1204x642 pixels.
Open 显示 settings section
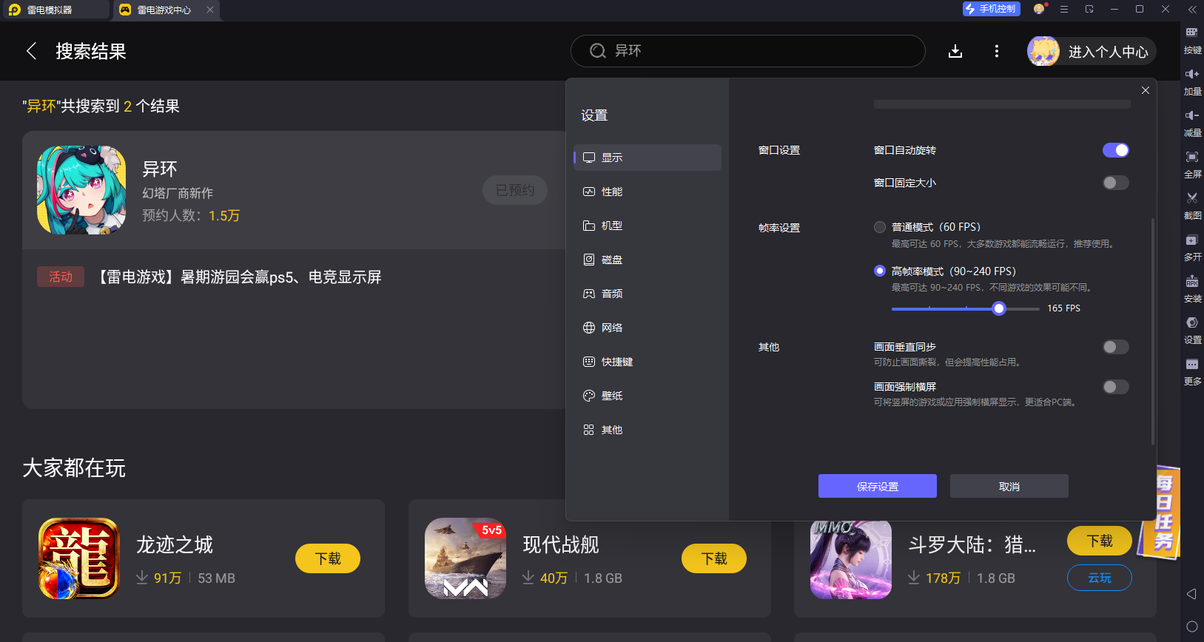coord(647,158)
